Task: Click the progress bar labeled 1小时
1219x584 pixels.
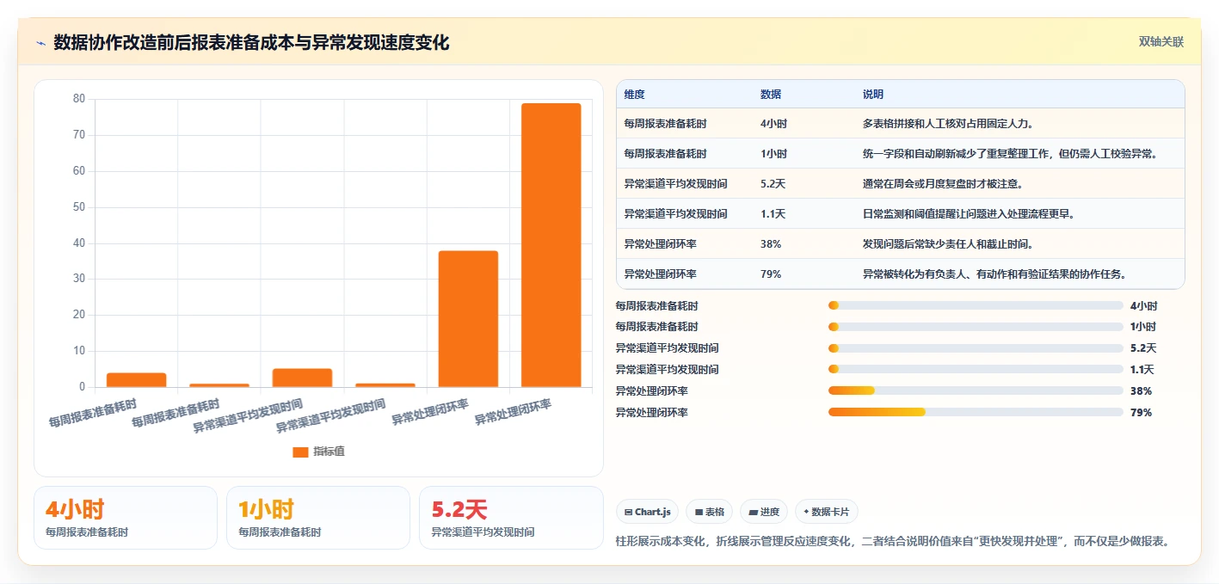Action: tap(976, 327)
